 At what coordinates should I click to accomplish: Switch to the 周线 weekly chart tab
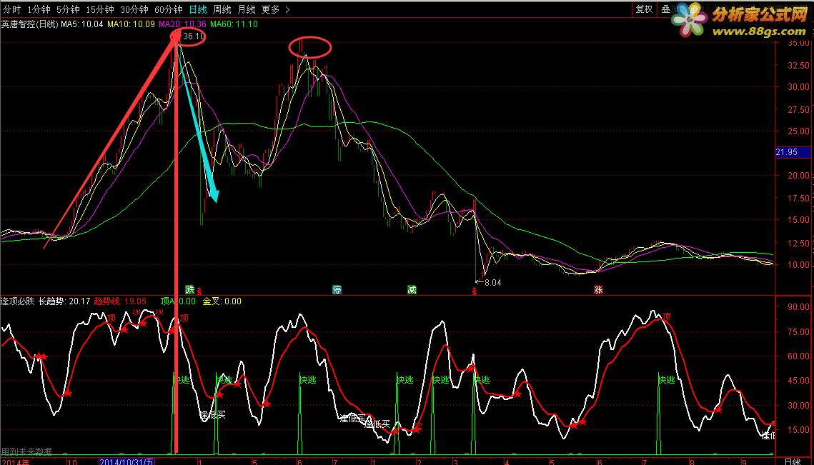tap(222, 9)
